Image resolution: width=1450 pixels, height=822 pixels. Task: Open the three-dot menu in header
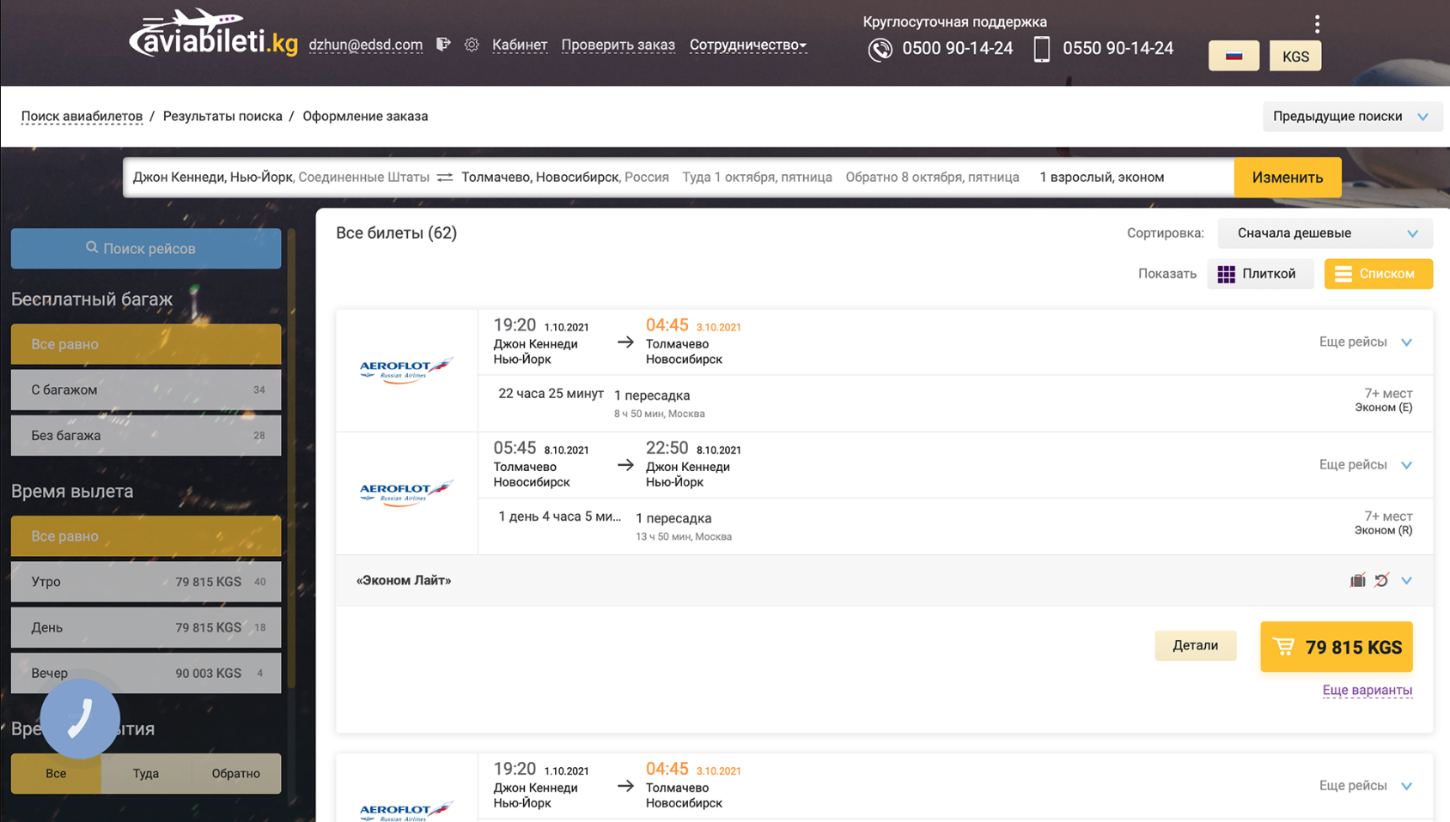pyautogui.click(x=1317, y=24)
